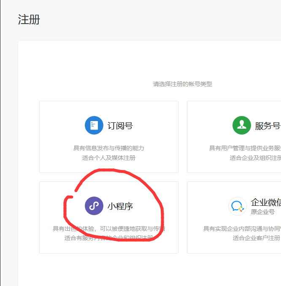Click the blue 订阅号 document icon
281x286 pixels.
(94, 125)
